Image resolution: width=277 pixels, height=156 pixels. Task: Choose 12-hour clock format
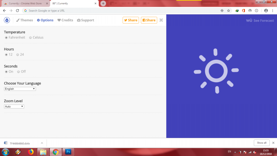click(6, 55)
